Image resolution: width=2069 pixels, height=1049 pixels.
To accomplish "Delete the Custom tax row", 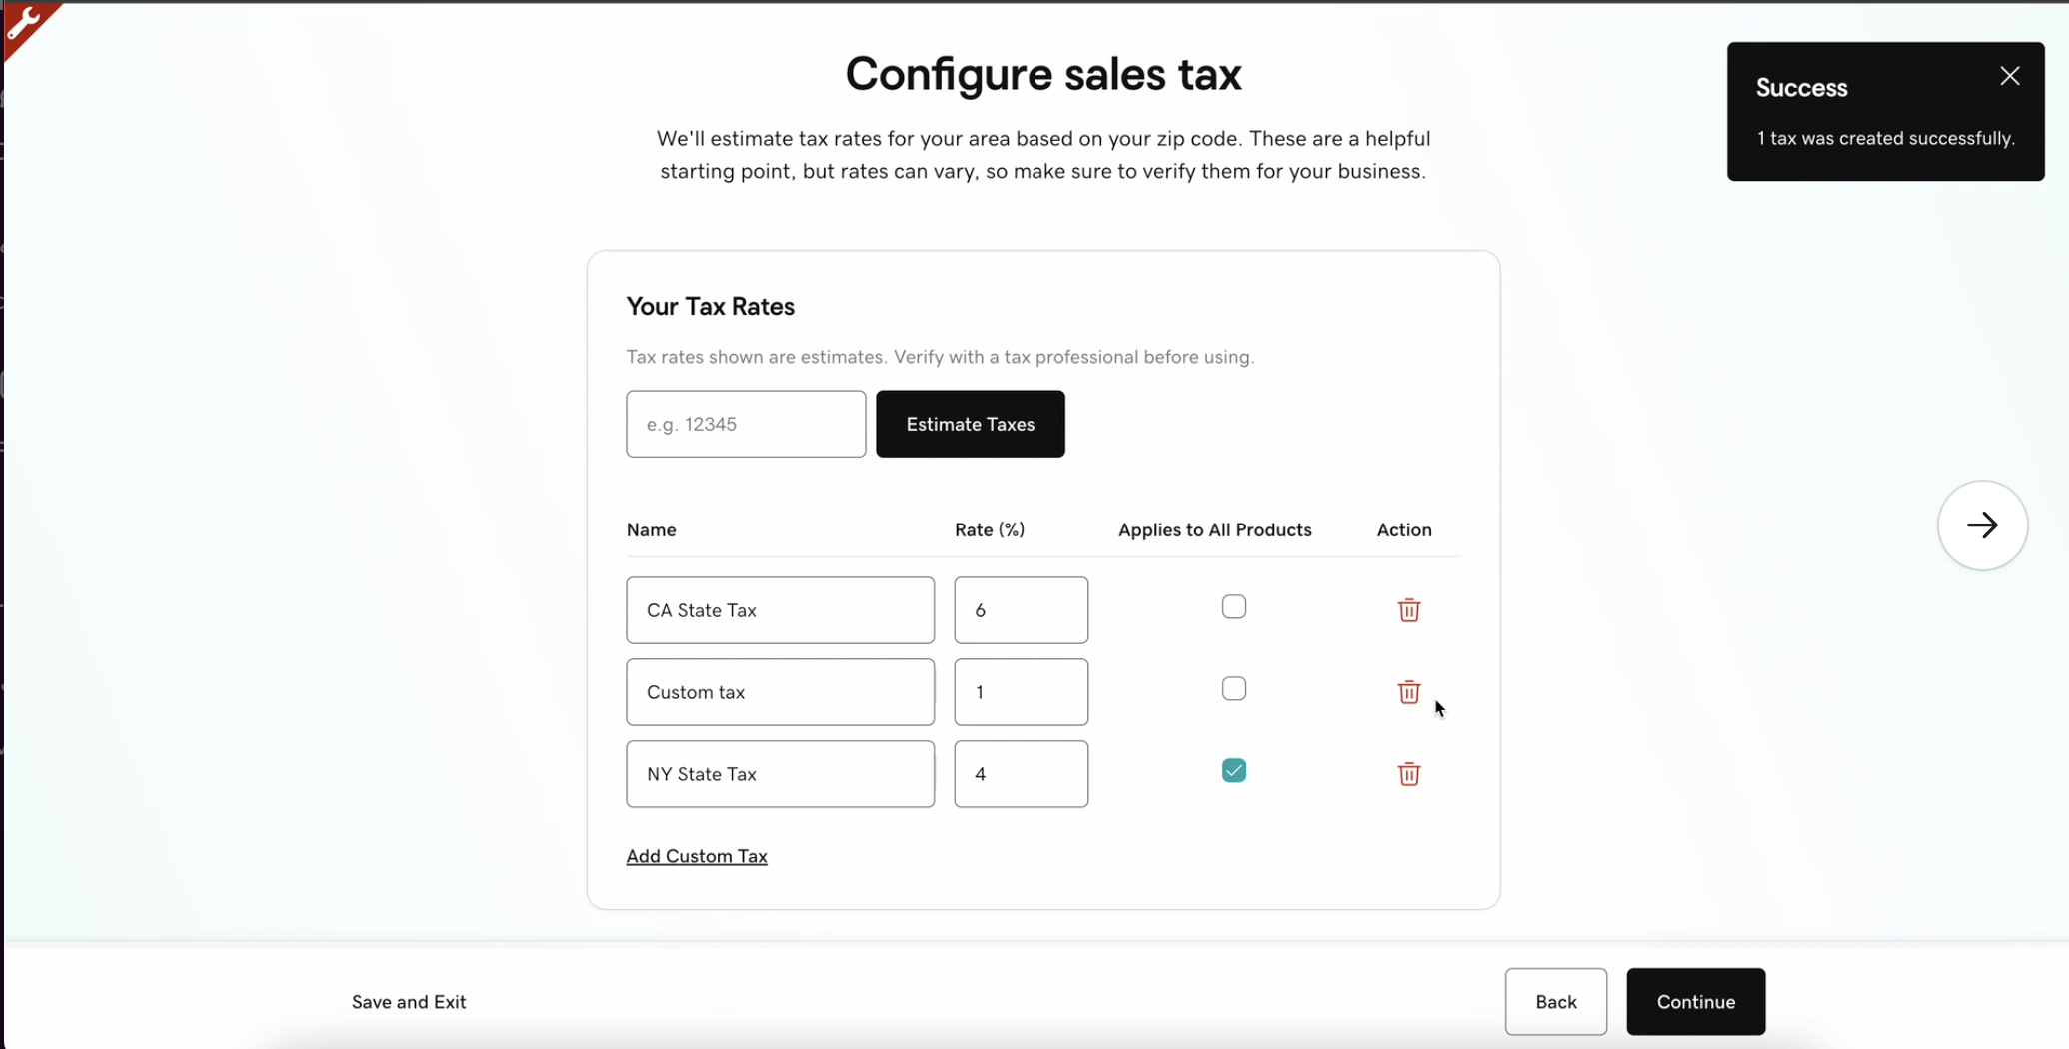I will [1408, 691].
